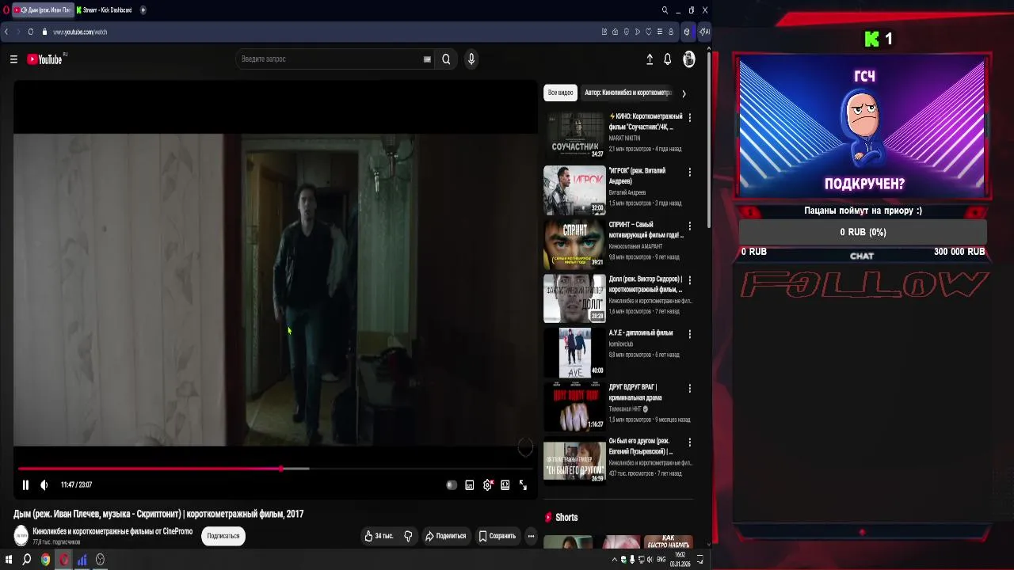This screenshot has height=570, width=1014.
Task: Open Windows Start menu
Action: point(9,560)
